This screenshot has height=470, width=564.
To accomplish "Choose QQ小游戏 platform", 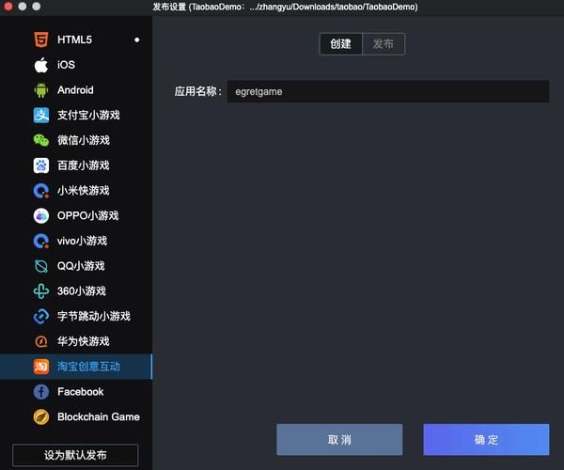I will pyautogui.click(x=81, y=266).
